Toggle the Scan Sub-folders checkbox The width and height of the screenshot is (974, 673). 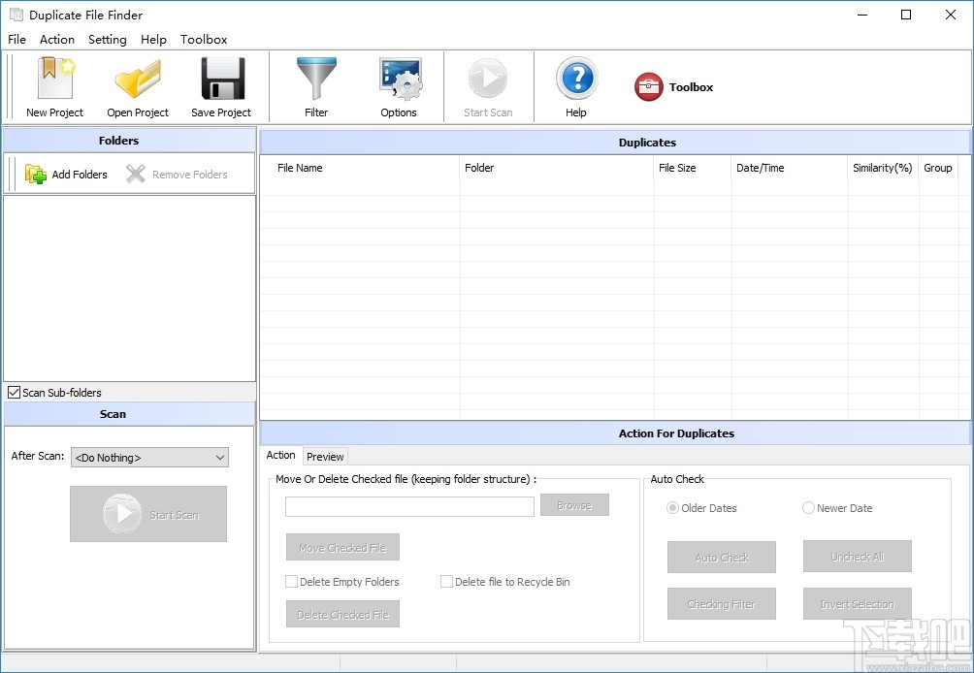tap(14, 392)
